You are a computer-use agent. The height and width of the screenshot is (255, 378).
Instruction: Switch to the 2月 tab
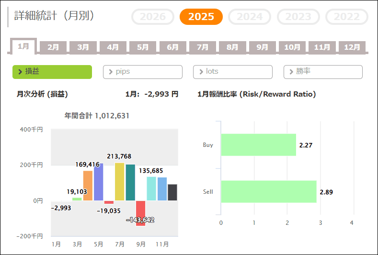[53, 47]
